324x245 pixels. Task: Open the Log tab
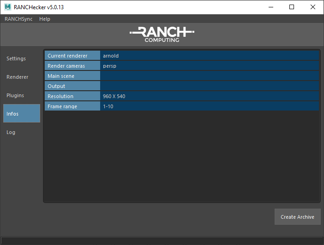tap(22, 132)
